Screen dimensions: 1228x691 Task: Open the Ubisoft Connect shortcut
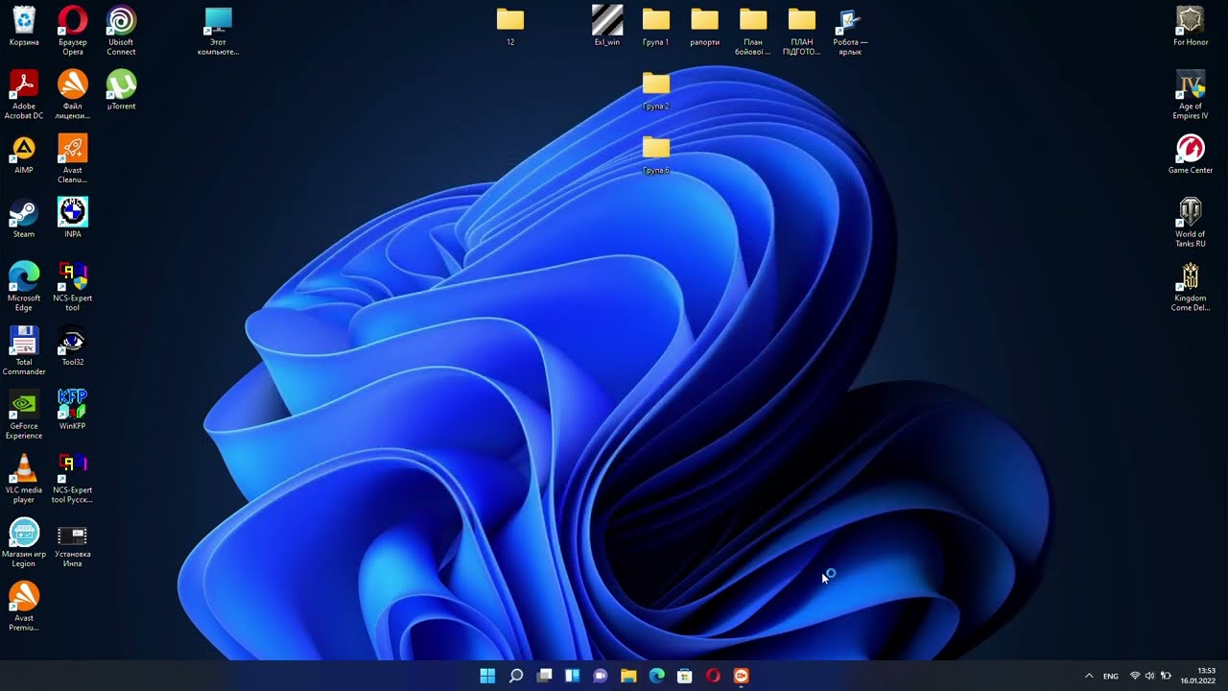pyautogui.click(x=121, y=31)
